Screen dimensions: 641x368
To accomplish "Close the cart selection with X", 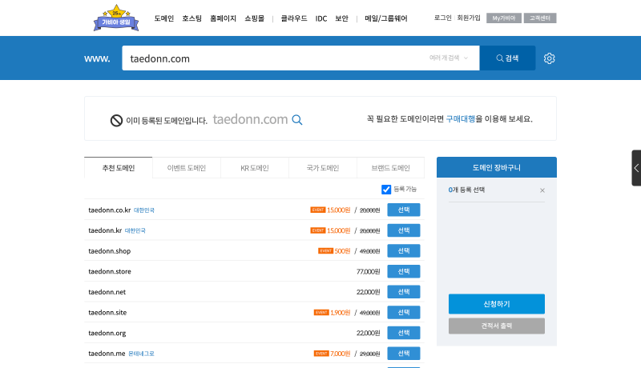I will click(x=542, y=190).
